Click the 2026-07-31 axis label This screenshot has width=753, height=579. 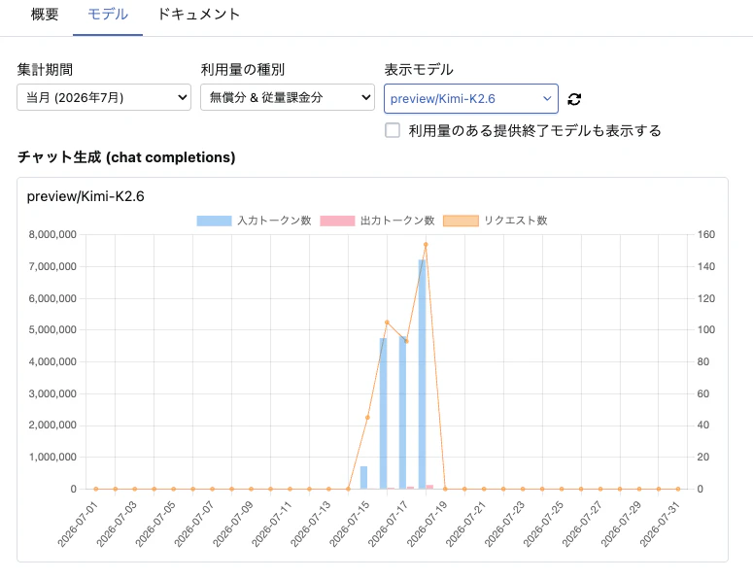pos(660,524)
